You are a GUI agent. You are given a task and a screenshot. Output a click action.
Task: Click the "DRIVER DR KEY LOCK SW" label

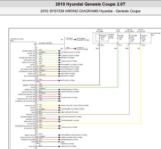[26, 99]
